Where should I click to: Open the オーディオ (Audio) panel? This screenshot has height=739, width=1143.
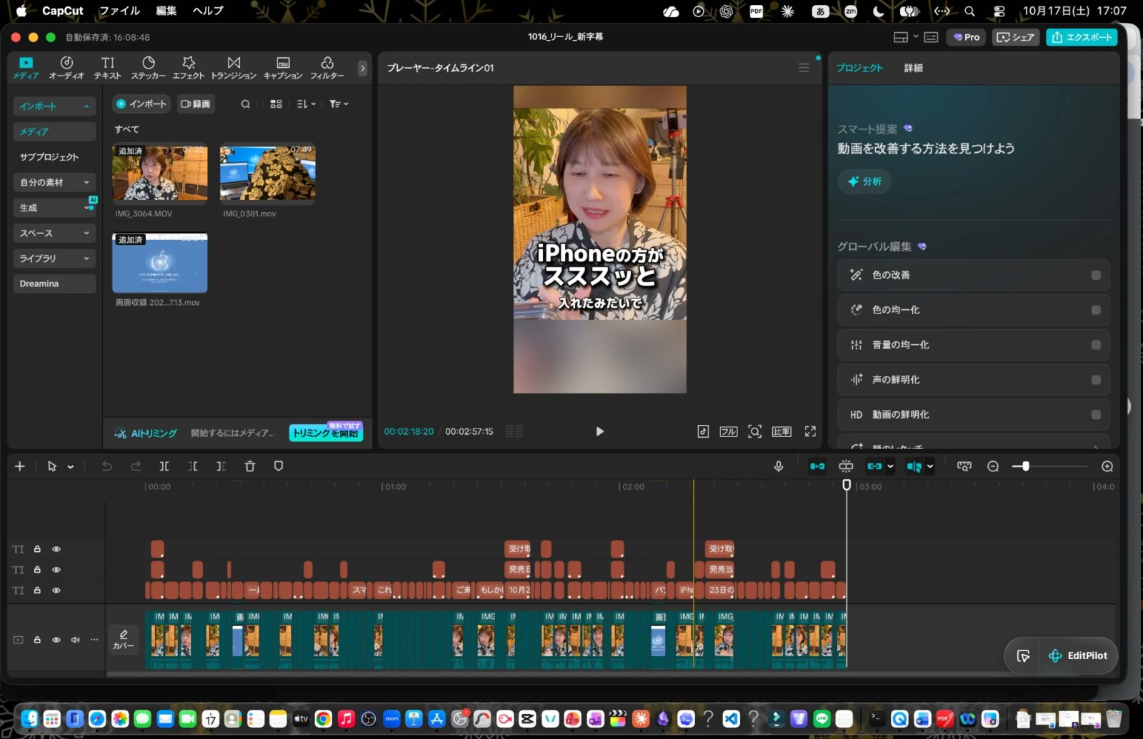point(66,68)
